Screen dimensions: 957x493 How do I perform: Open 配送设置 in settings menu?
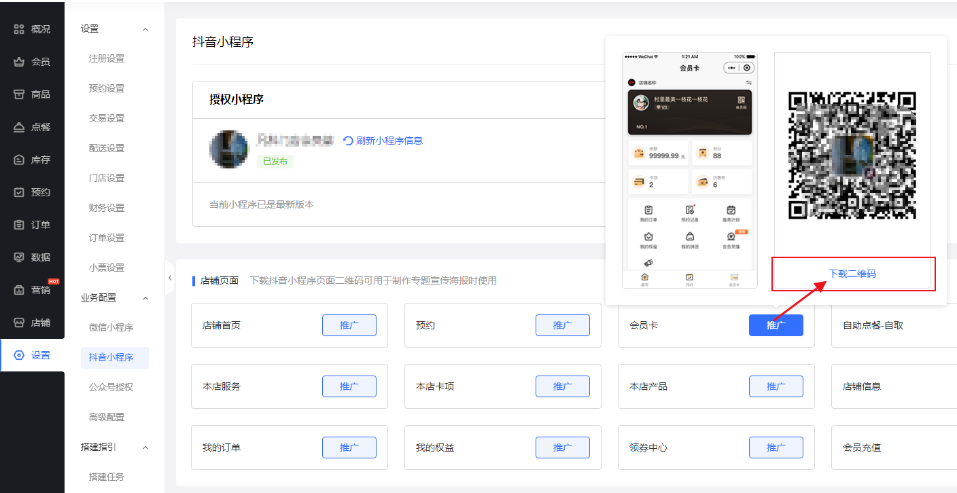107,148
